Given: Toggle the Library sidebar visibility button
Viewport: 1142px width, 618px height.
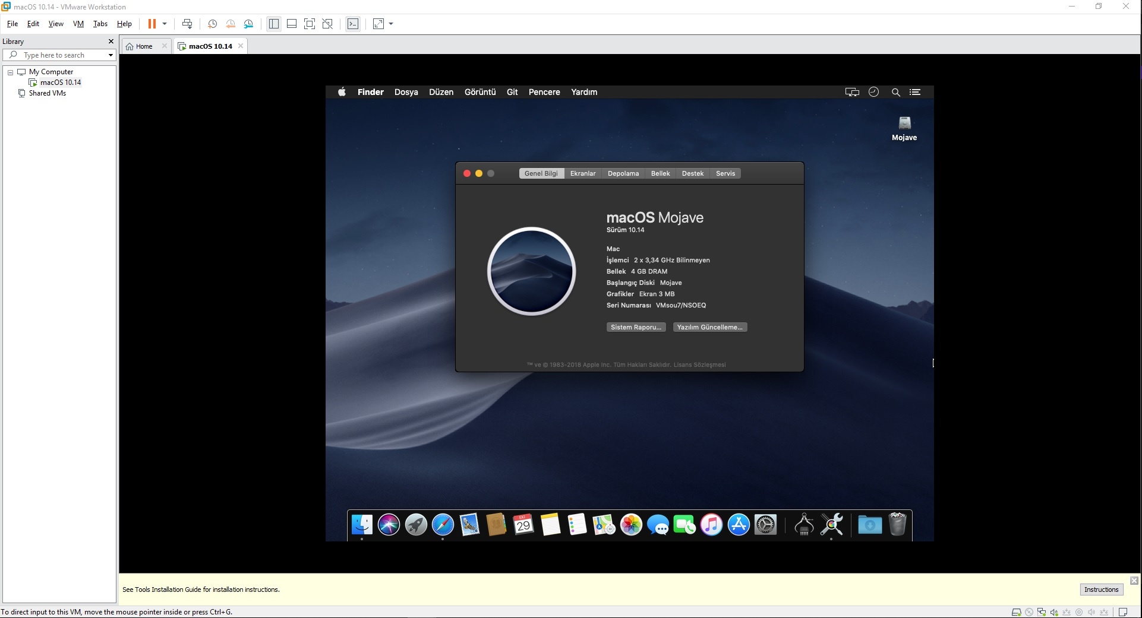Looking at the screenshot, I should [274, 24].
